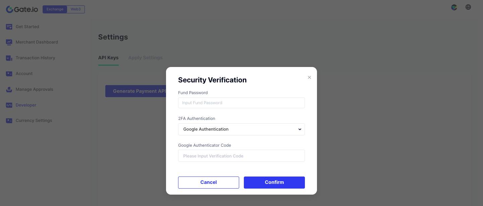The width and height of the screenshot is (483, 206).
Task: Select the API Keys tab
Action: 108,58
